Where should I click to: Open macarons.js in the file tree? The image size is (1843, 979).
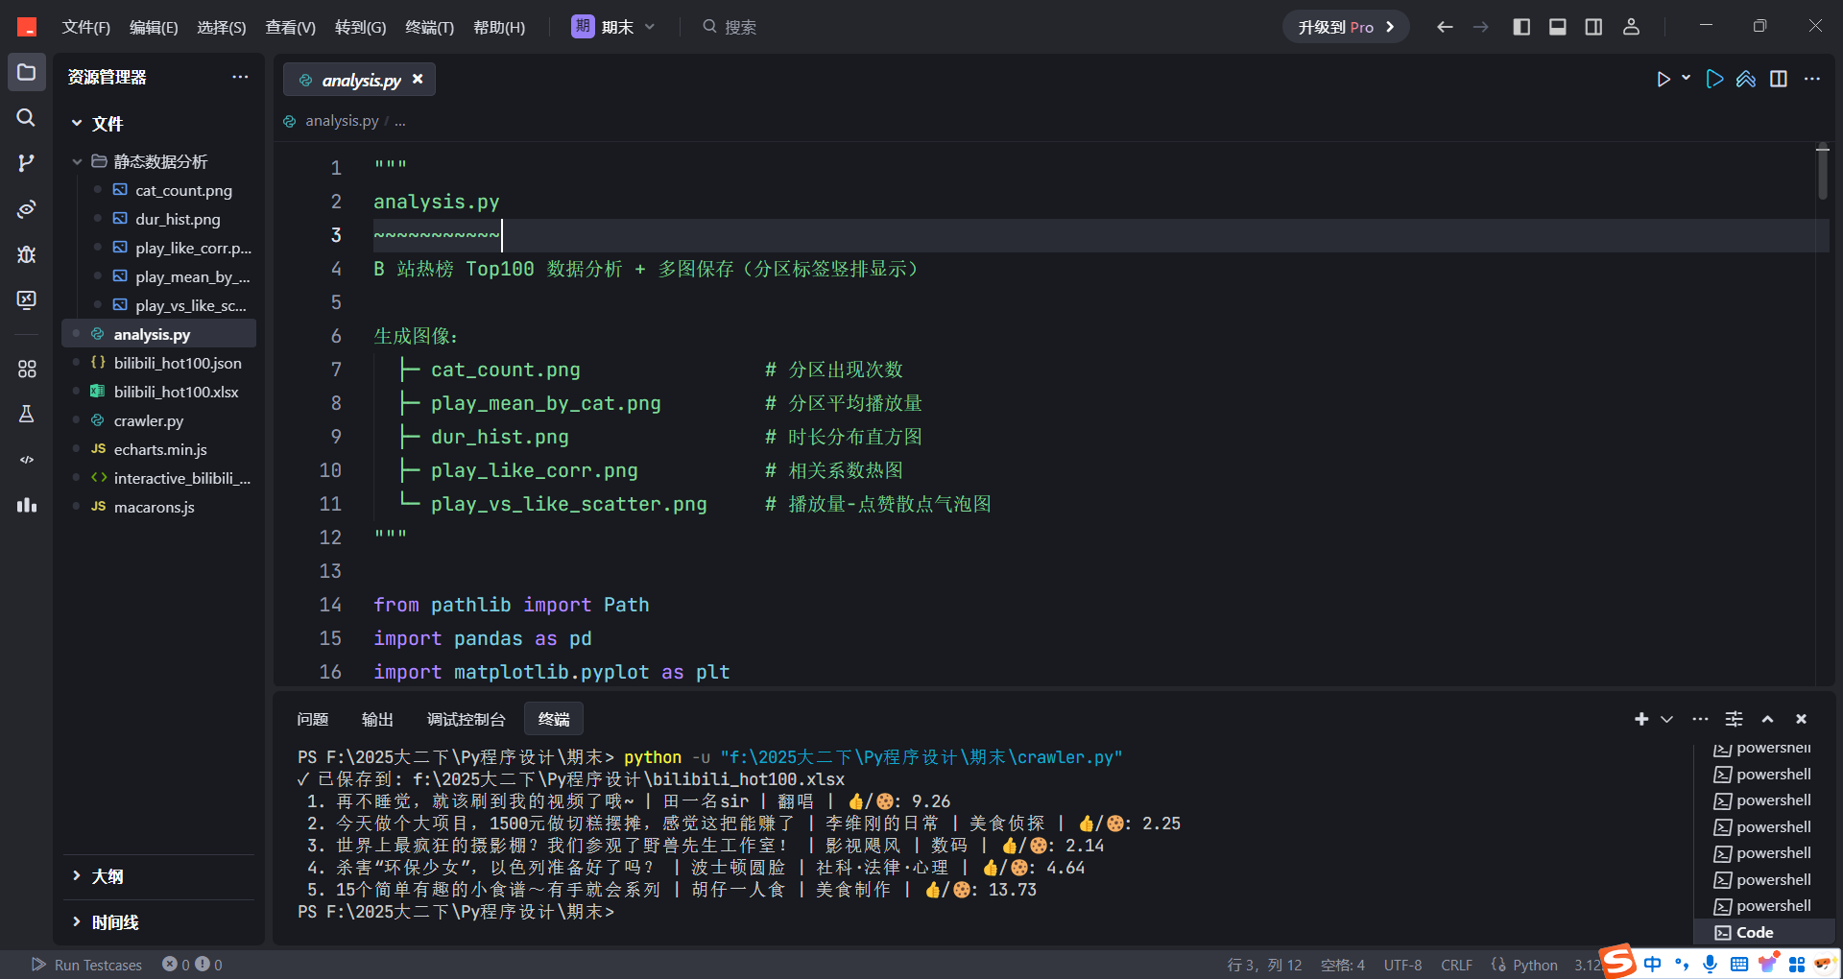pyautogui.click(x=155, y=507)
